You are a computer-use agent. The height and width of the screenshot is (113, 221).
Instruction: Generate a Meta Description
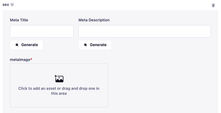95,45
